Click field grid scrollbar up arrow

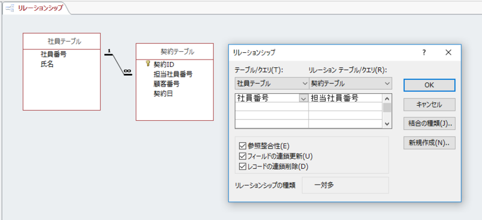[387, 99]
